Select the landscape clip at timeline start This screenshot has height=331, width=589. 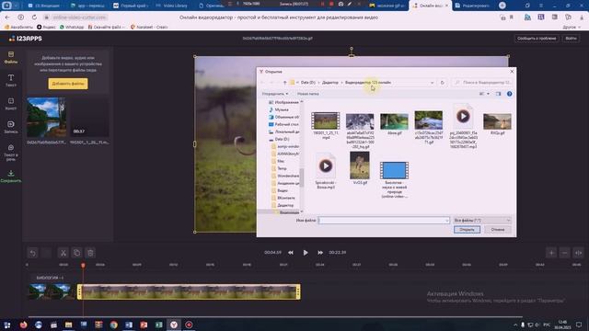pyautogui.click(x=52, y=291)
